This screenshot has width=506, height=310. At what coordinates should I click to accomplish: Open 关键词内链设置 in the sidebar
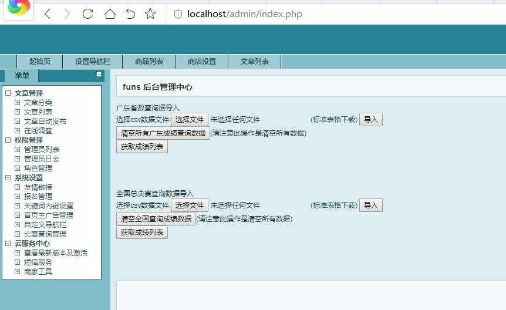coord(49,206)
